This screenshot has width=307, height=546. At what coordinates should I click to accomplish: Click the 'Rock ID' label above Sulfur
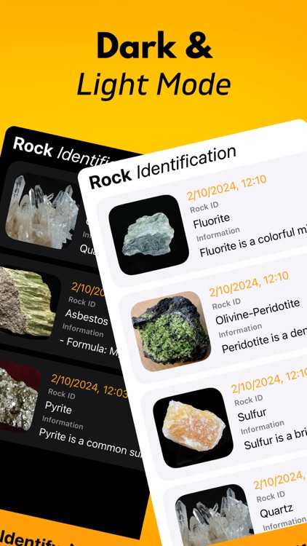point(249,400)
